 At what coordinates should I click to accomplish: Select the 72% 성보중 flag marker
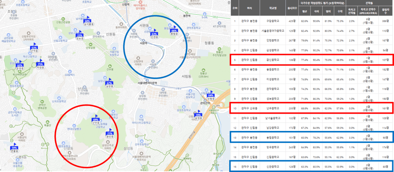point(79,36)
